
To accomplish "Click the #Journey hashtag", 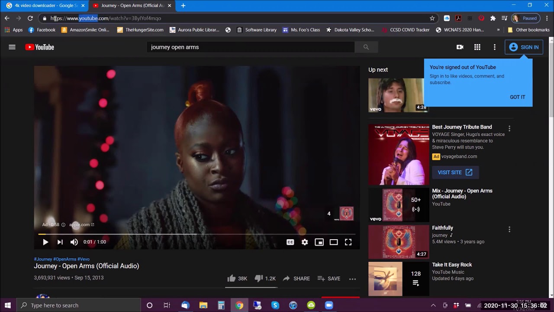I will [43, 259].
